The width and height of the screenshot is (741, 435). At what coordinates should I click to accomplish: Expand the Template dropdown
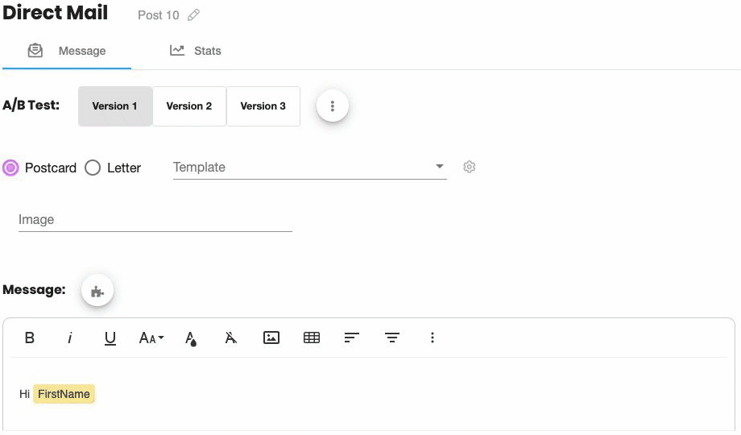(x=309, y=168)
